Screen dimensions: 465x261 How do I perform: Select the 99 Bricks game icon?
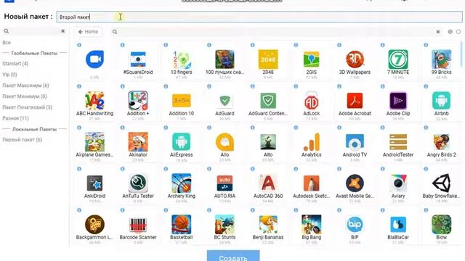pyautogui.click(x=441, y=59)
